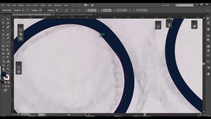This screenshot has height=119, width=211.
Task: Select the Slice tool
Action: click(8, 65)
